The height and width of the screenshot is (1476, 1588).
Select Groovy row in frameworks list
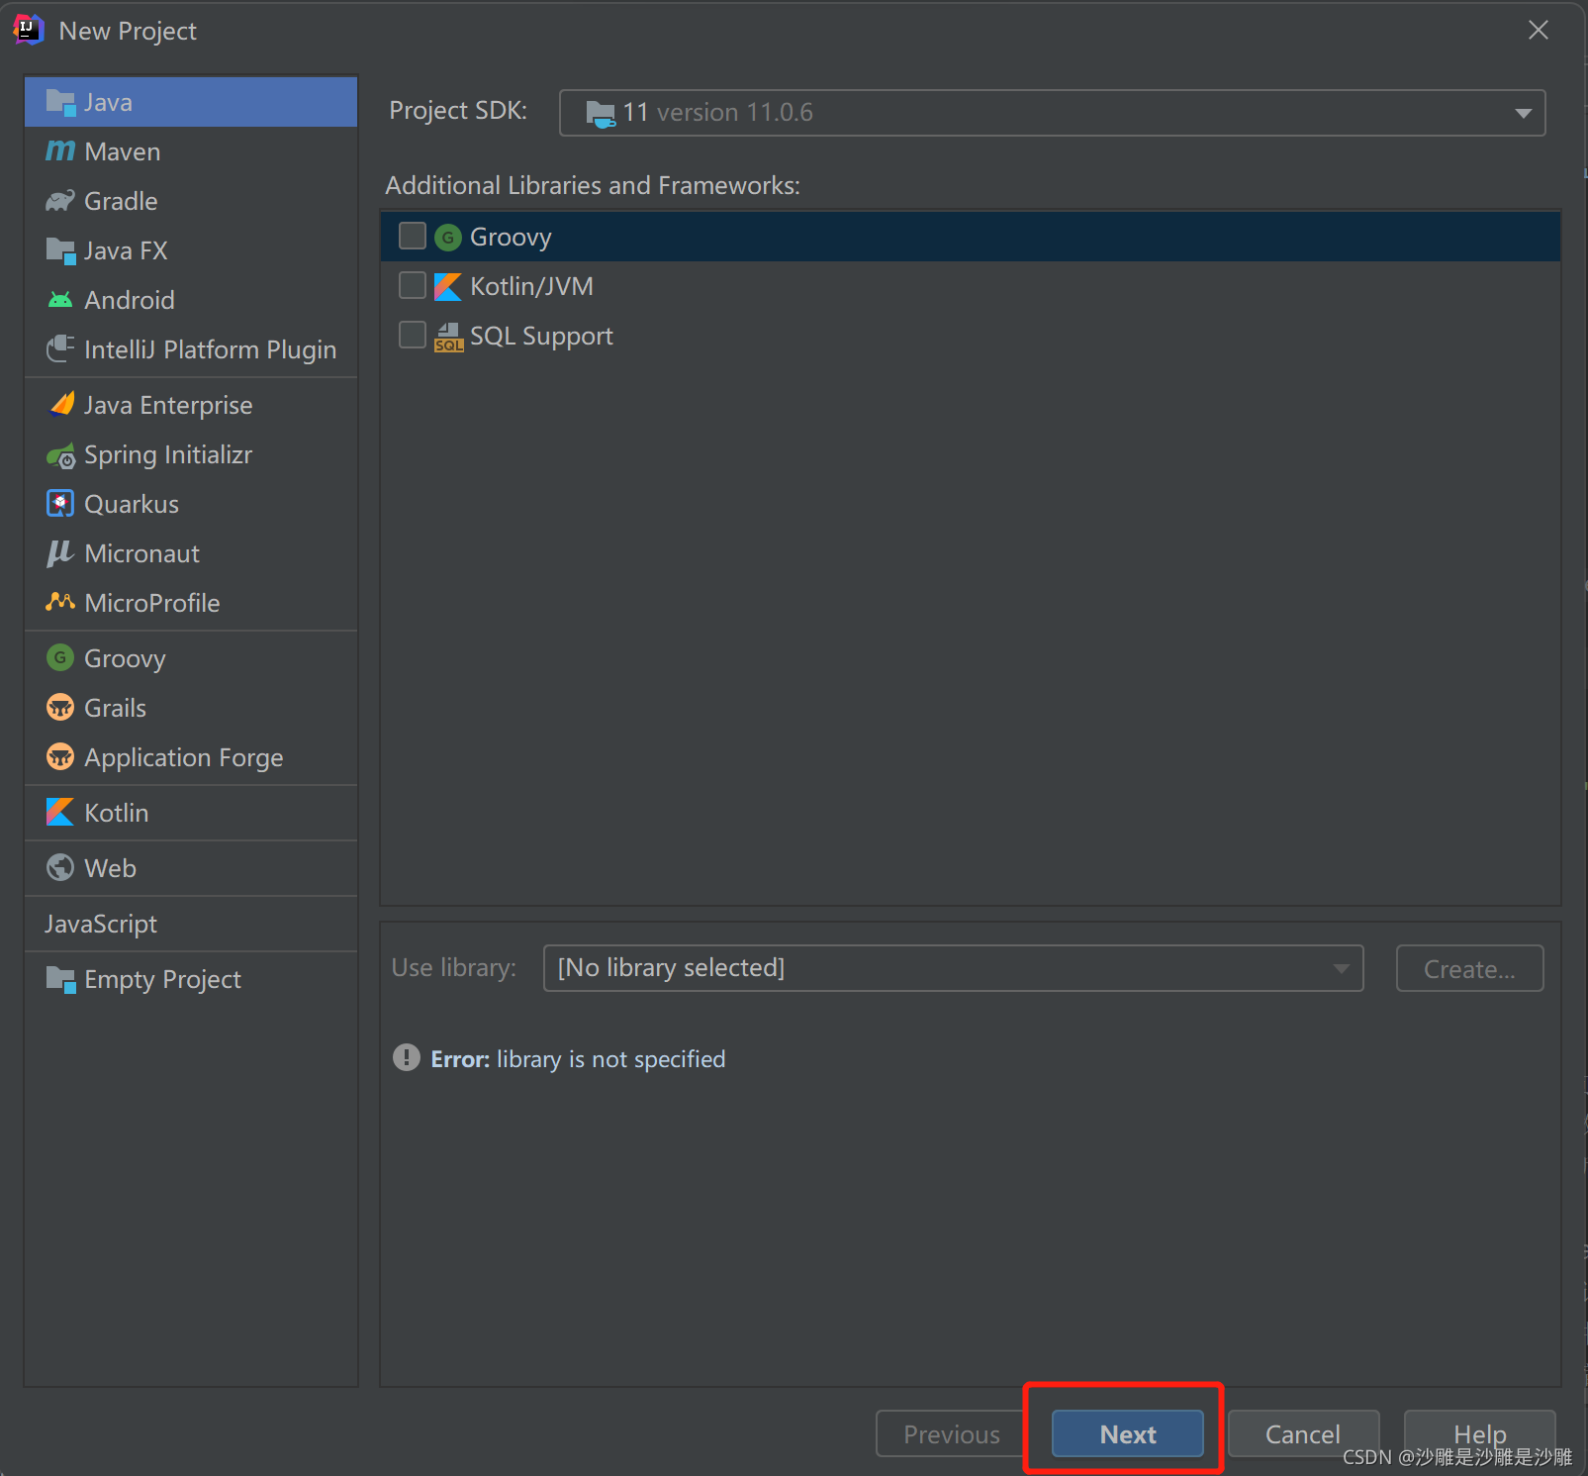(971, 237)
